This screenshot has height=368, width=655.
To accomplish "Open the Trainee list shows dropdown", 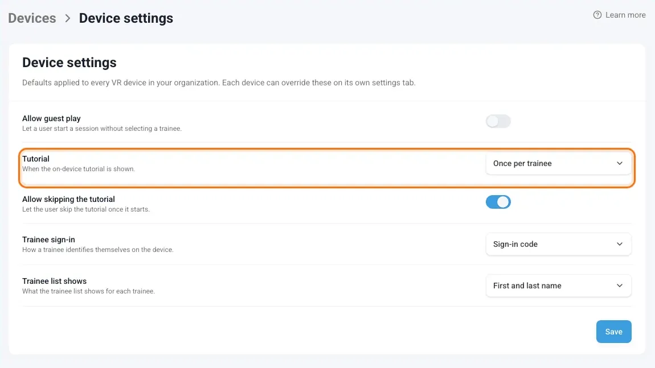I will click(558, 286).
